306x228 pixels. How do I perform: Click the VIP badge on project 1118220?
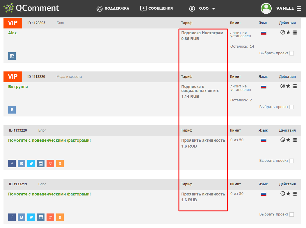pyautogui.click(x=13, y=77)
